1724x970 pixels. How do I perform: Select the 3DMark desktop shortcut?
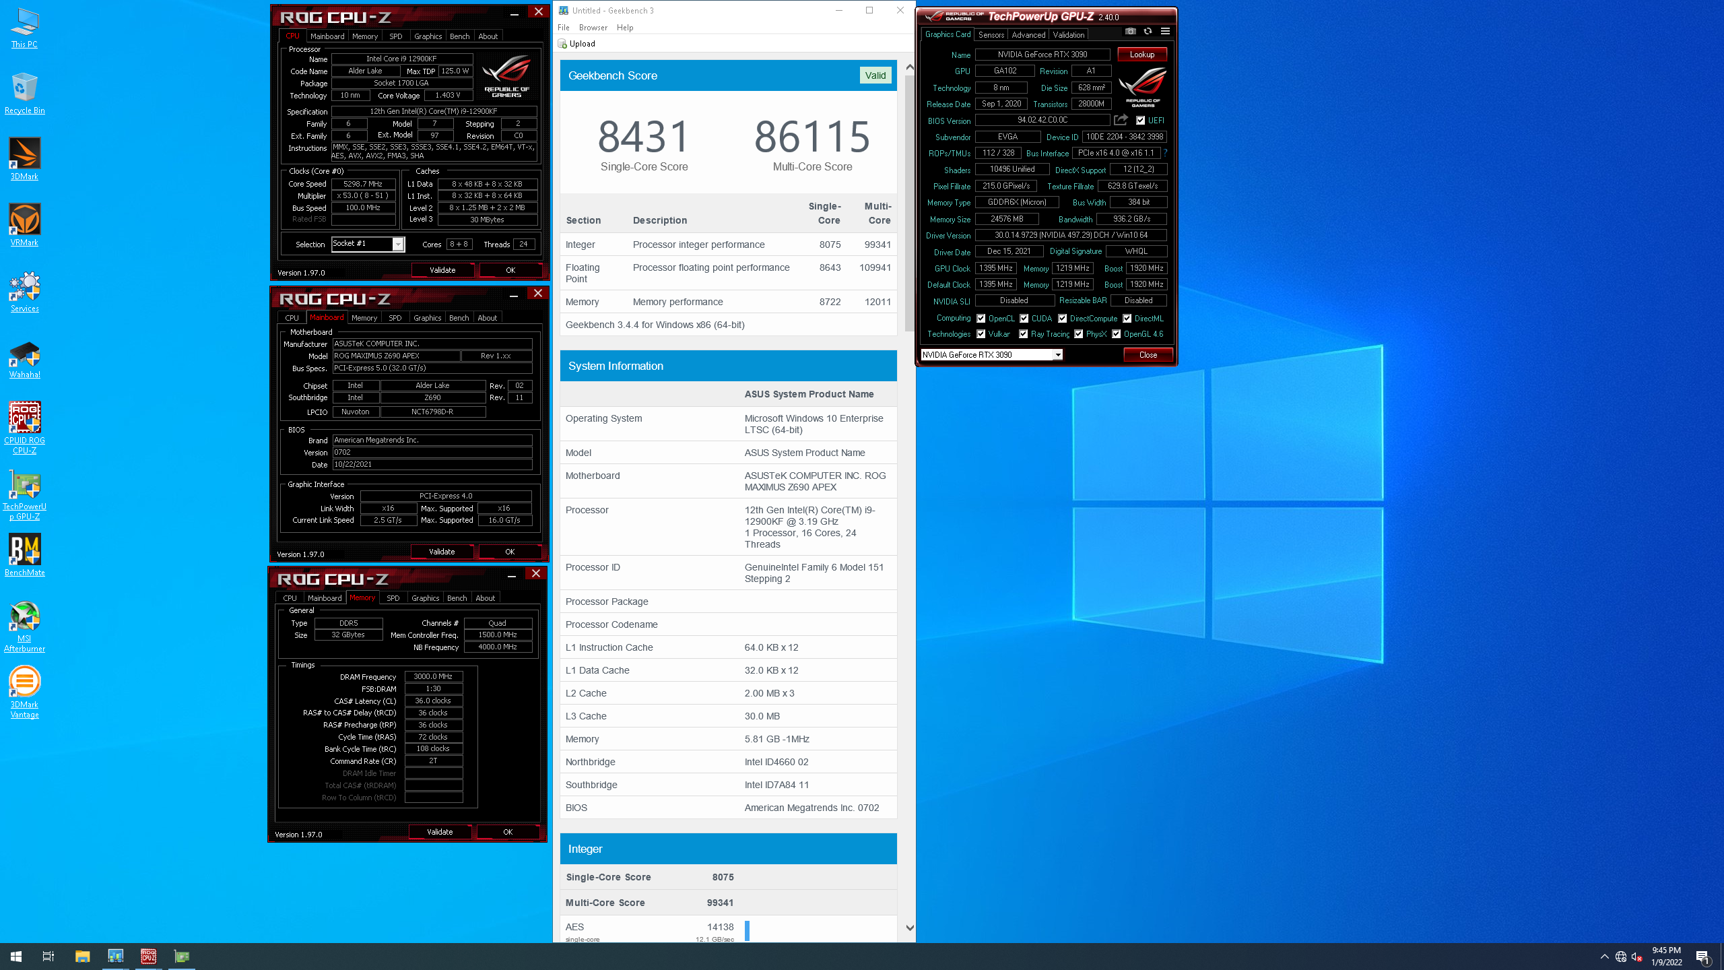tap(24, 159)
